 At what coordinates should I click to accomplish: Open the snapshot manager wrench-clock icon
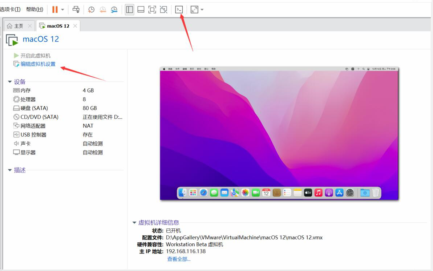click(x=114, y=10)
